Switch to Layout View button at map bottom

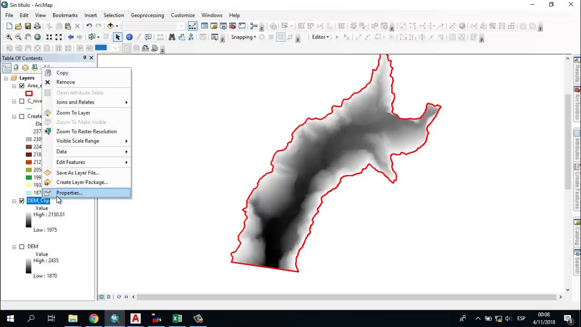tap(108, 297)
